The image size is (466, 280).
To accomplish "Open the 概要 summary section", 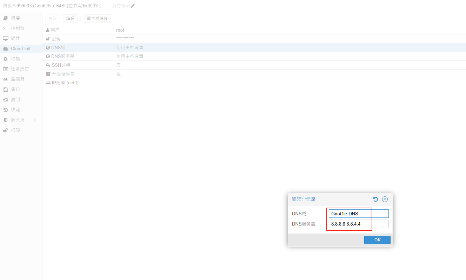I will point(15,18).
